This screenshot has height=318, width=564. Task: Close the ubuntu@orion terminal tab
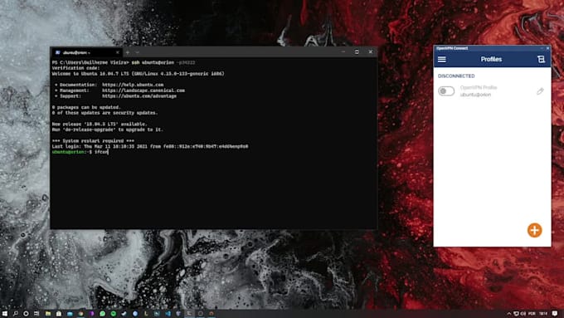tap(117, 52)
